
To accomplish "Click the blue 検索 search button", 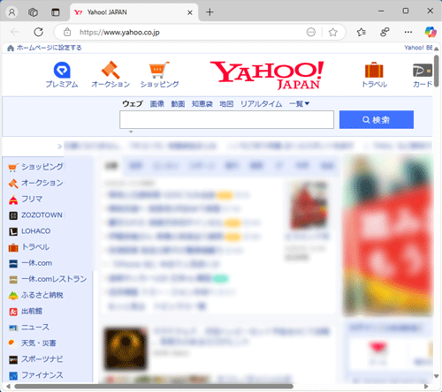I will tap(377, 119).
